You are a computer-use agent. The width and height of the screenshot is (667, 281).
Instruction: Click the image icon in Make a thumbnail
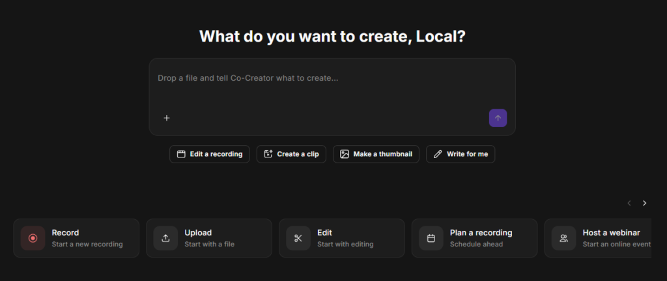coord(345,154)
